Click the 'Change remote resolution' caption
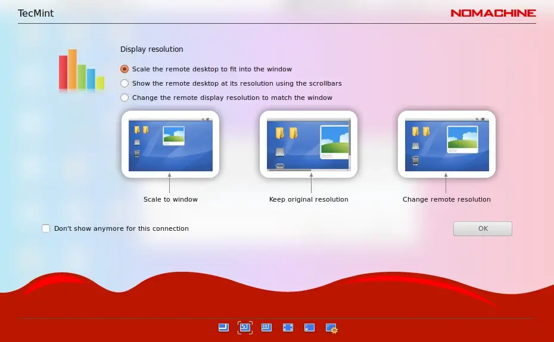Image resolution: width=554 pixels, height=342 pixels. click(x=447, y=199)
